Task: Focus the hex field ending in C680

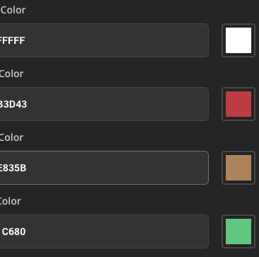Action: point(104,232)
